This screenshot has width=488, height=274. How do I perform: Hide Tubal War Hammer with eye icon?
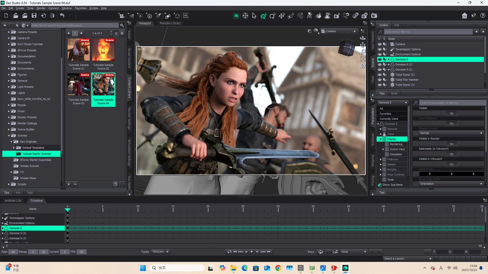point(379,80)
